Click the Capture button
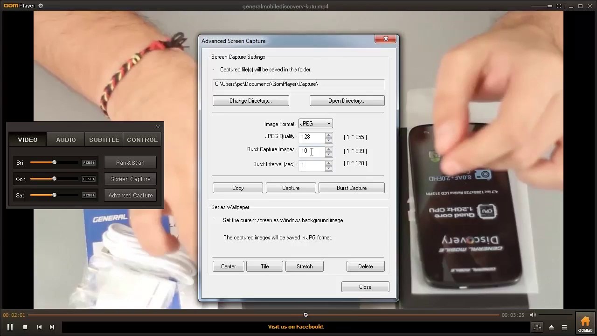The width and height of the screenshot is (597, 336). [291, 188]
